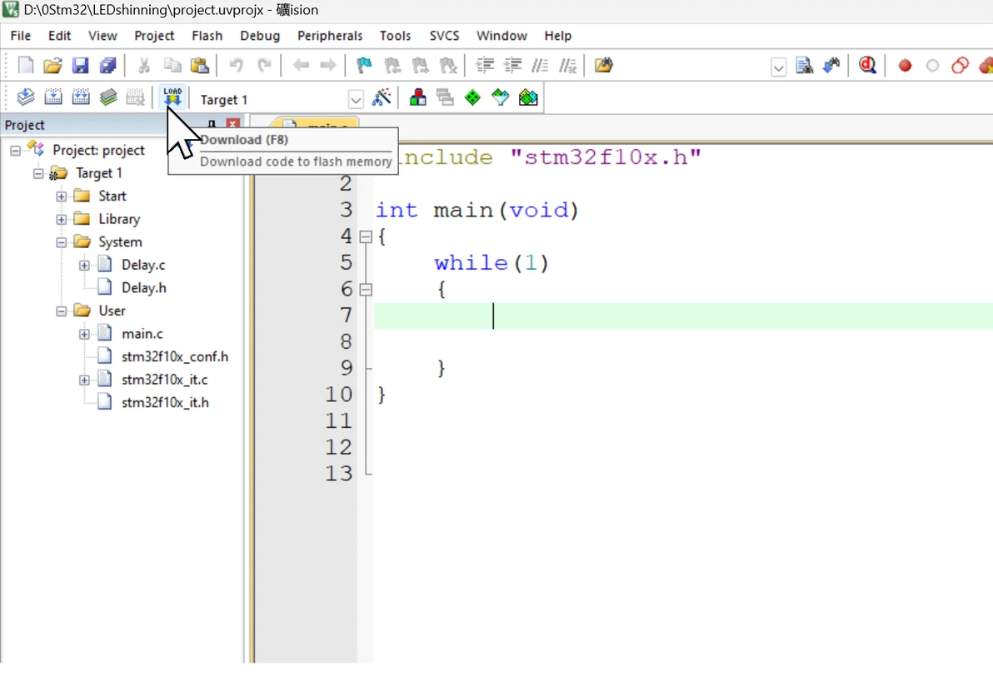Open the Tools menu

[x=395, y=36]
